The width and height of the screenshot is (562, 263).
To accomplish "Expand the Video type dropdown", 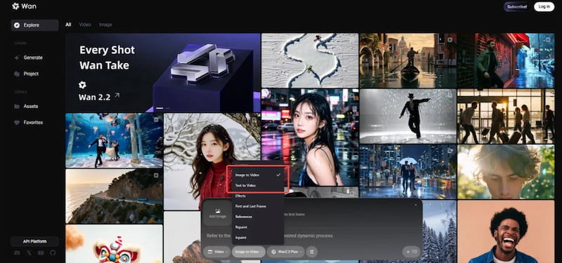I will (217, 252).
